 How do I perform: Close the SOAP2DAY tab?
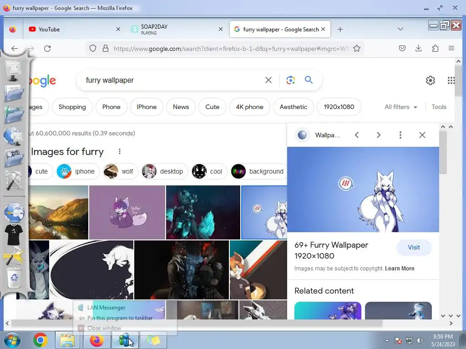[x=221, y=29]
